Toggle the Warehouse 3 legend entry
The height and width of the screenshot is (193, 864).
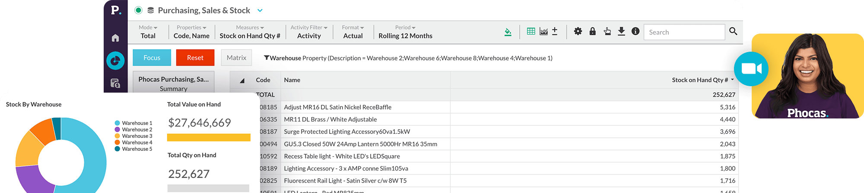point(133,136)
